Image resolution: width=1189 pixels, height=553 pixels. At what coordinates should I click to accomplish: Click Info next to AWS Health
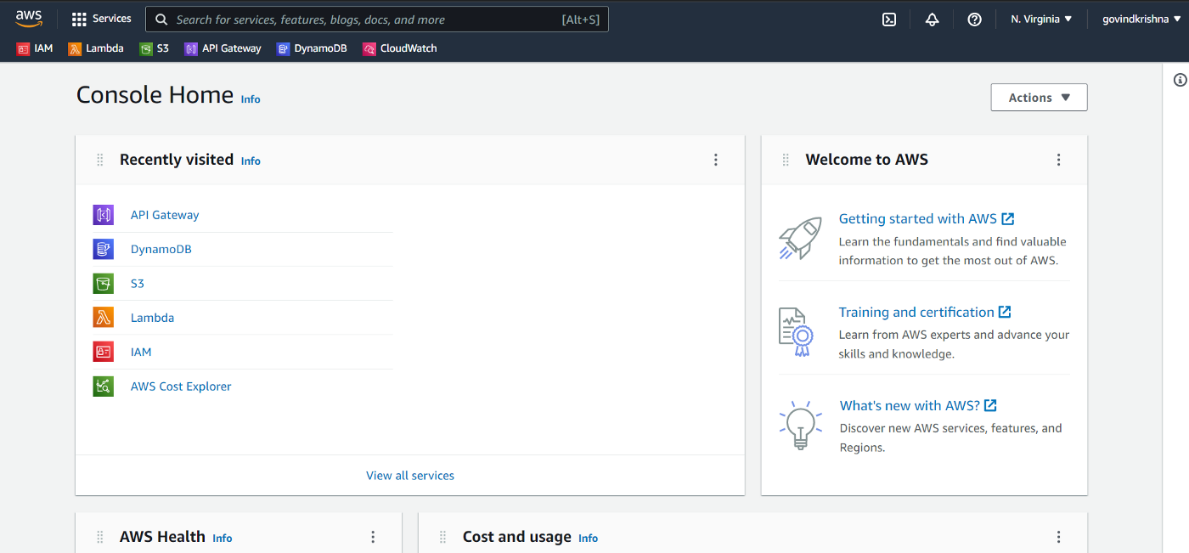[222, 538]
